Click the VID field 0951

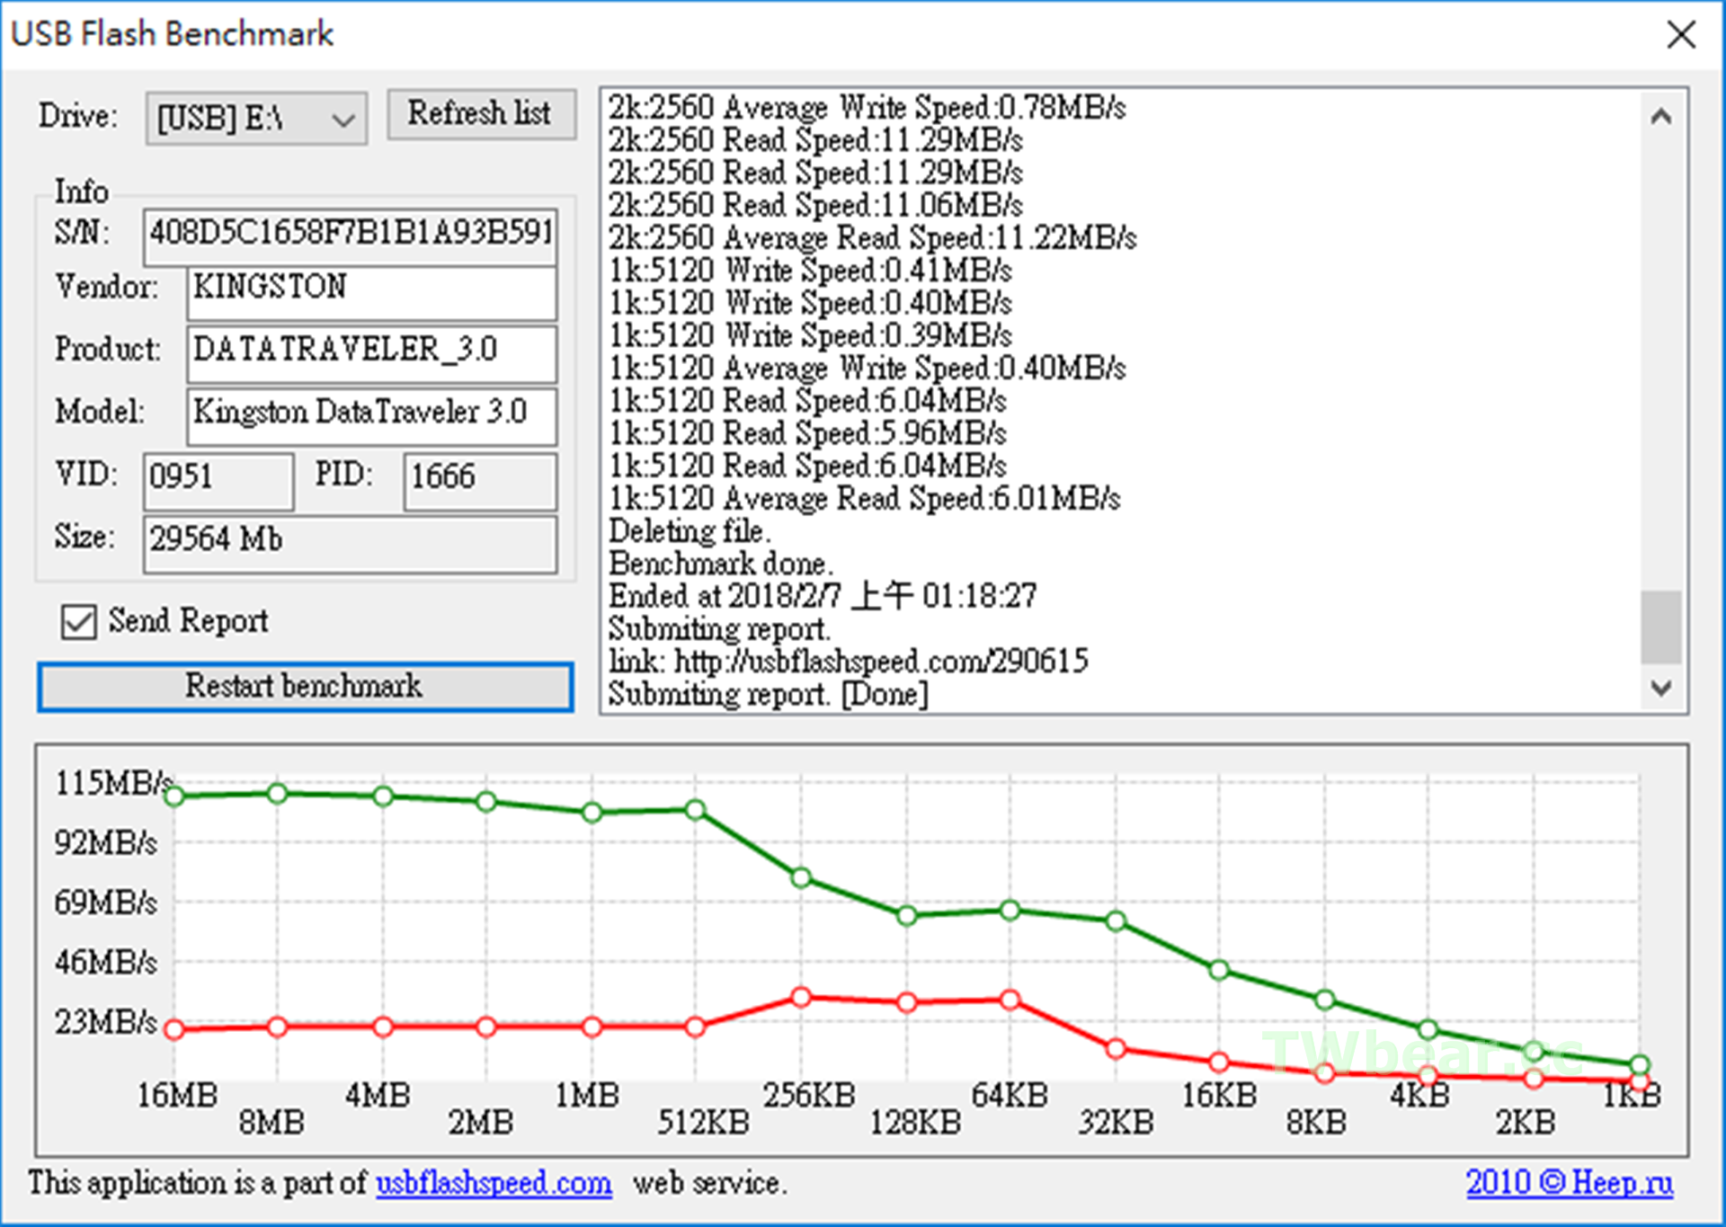point(218,480)
